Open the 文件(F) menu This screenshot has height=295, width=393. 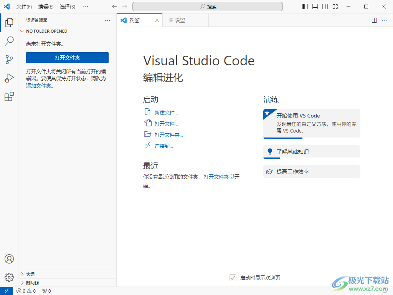pyautogui.click(x=24, y=7)
